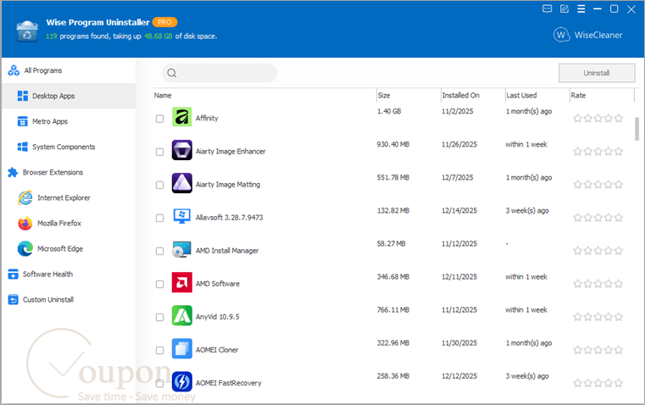Click the Internet Explorer icon in sidebar
The width and height of the screenshot is (645, 405).
[x=25, y=197]
